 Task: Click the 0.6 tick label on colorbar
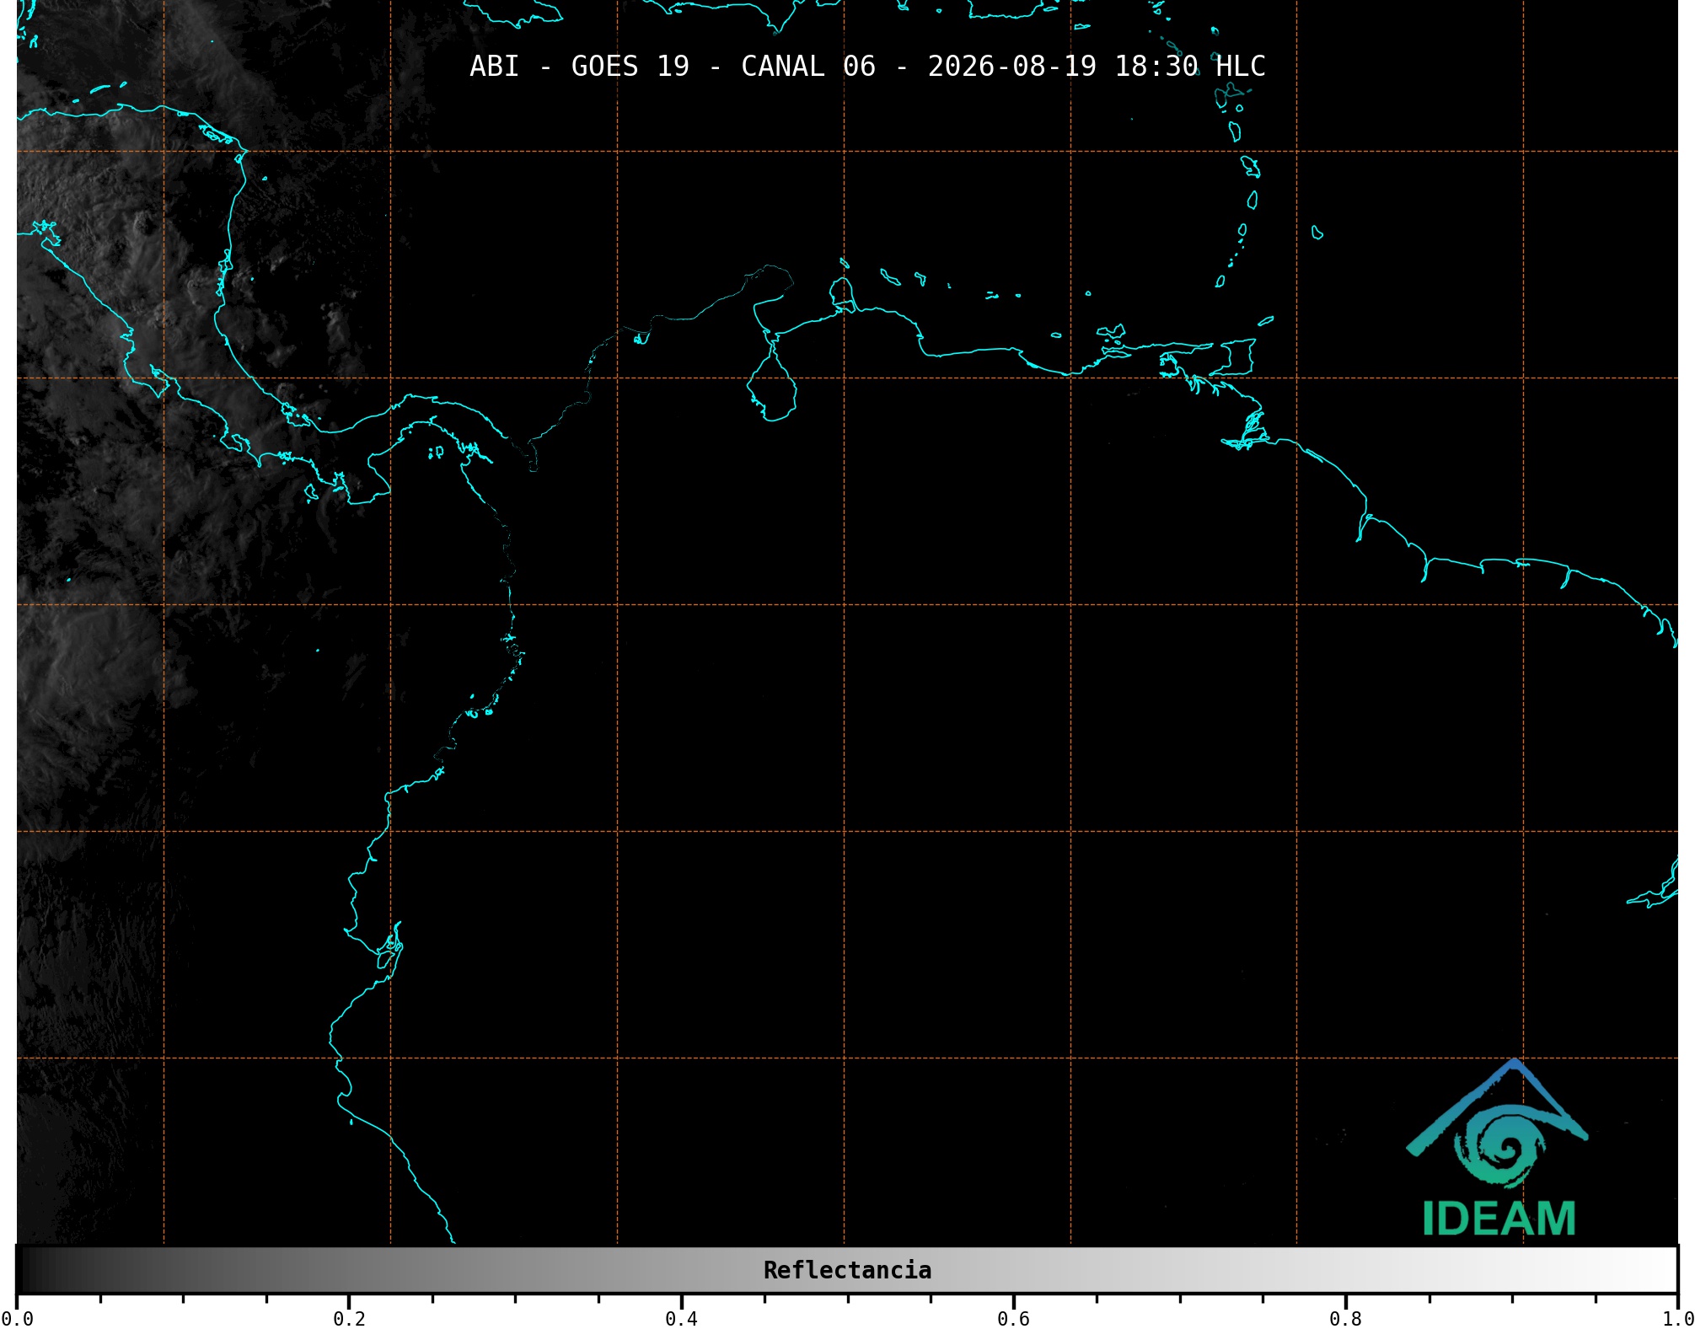pyautogui.click(x=1013, y=1319)
